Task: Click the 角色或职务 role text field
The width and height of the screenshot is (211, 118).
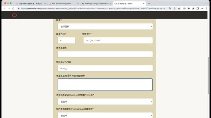Action: (105, 54)
